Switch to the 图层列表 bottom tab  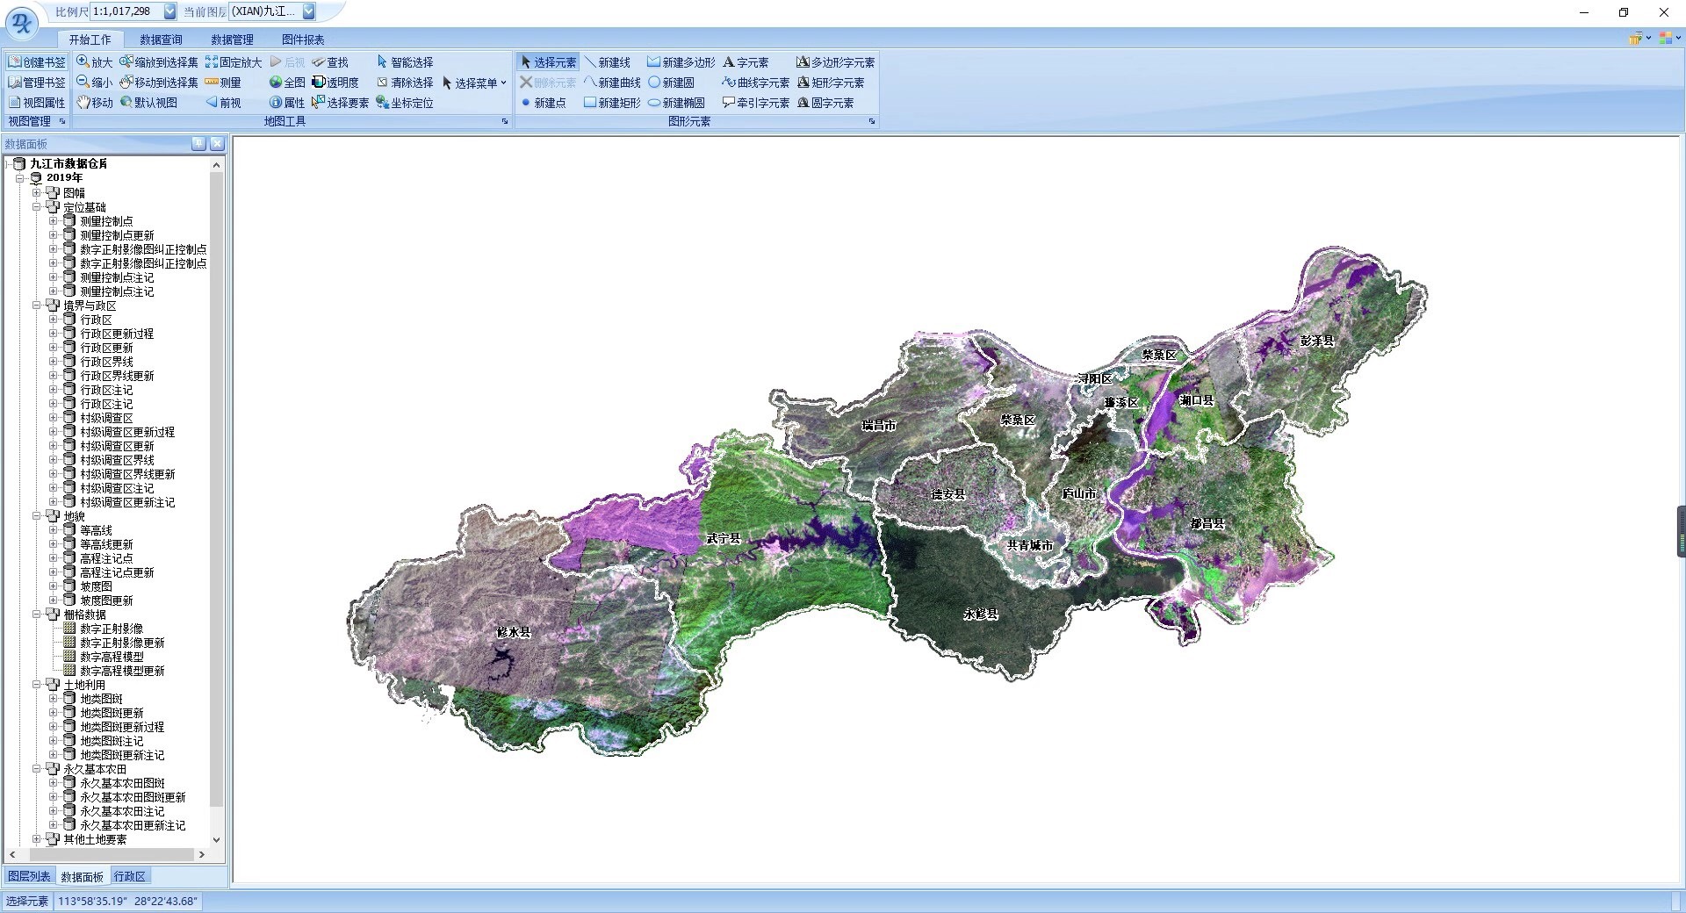[29, 876]
